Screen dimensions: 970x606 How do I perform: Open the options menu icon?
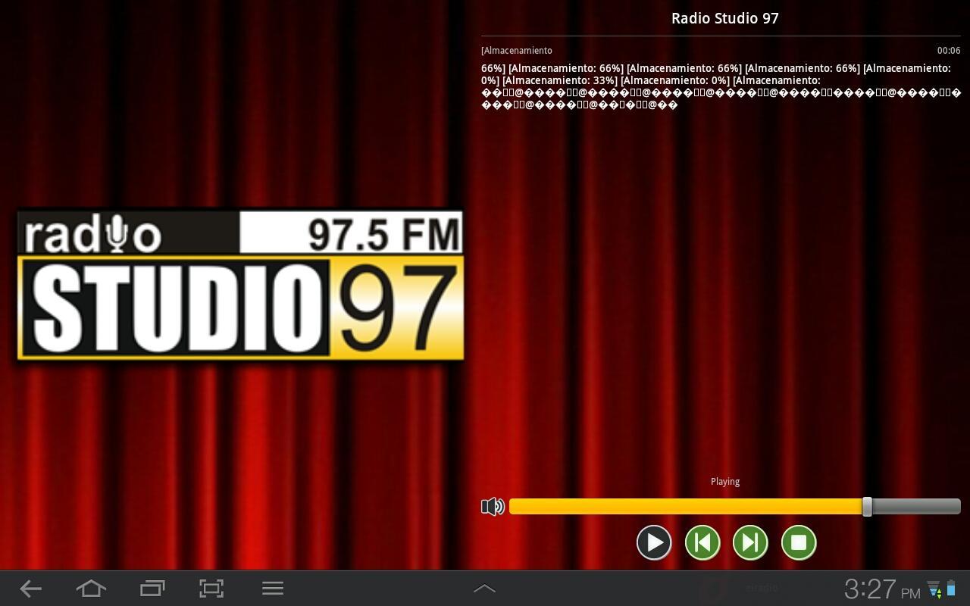click(273, 589)
